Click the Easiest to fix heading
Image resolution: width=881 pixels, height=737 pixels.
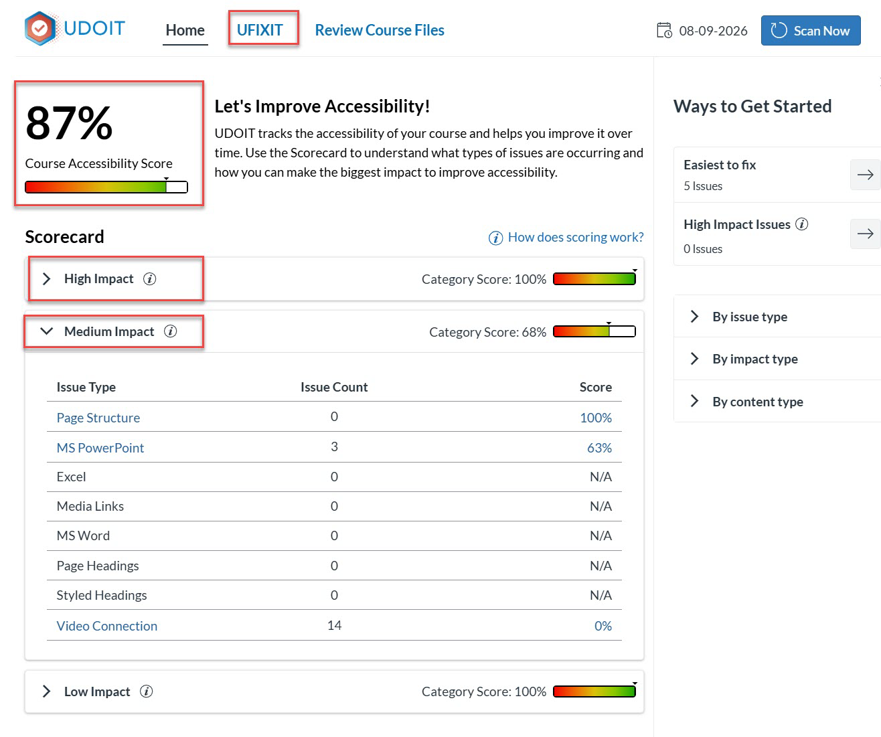pos(720,165)
